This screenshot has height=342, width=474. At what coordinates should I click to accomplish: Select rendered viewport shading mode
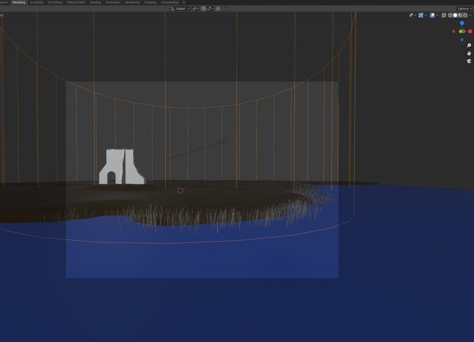tap(465, 15)
